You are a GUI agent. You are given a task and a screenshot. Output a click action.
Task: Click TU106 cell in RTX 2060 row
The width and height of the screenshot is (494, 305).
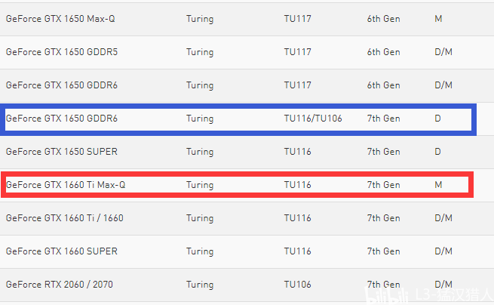(x=297, y=285)
